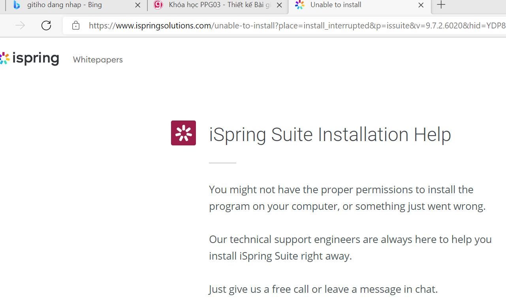Click the iSpring logo in header
Screen dimensions: 506x307
pyautogui.click(x=30, y=58)
